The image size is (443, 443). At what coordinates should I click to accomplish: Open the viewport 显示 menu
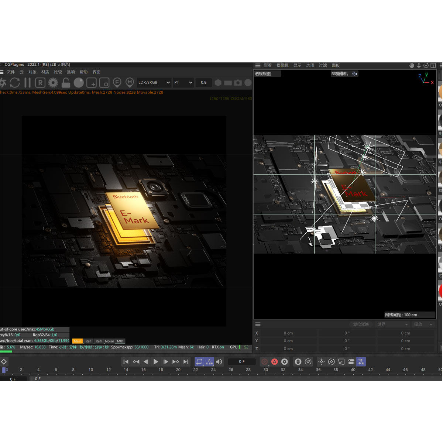coord(297,65)
